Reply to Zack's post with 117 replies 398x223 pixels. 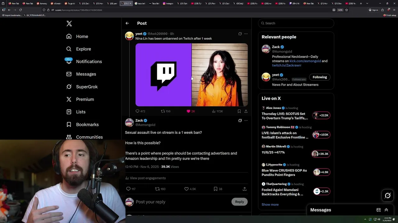pyautogui.click(x=131, y=189)
